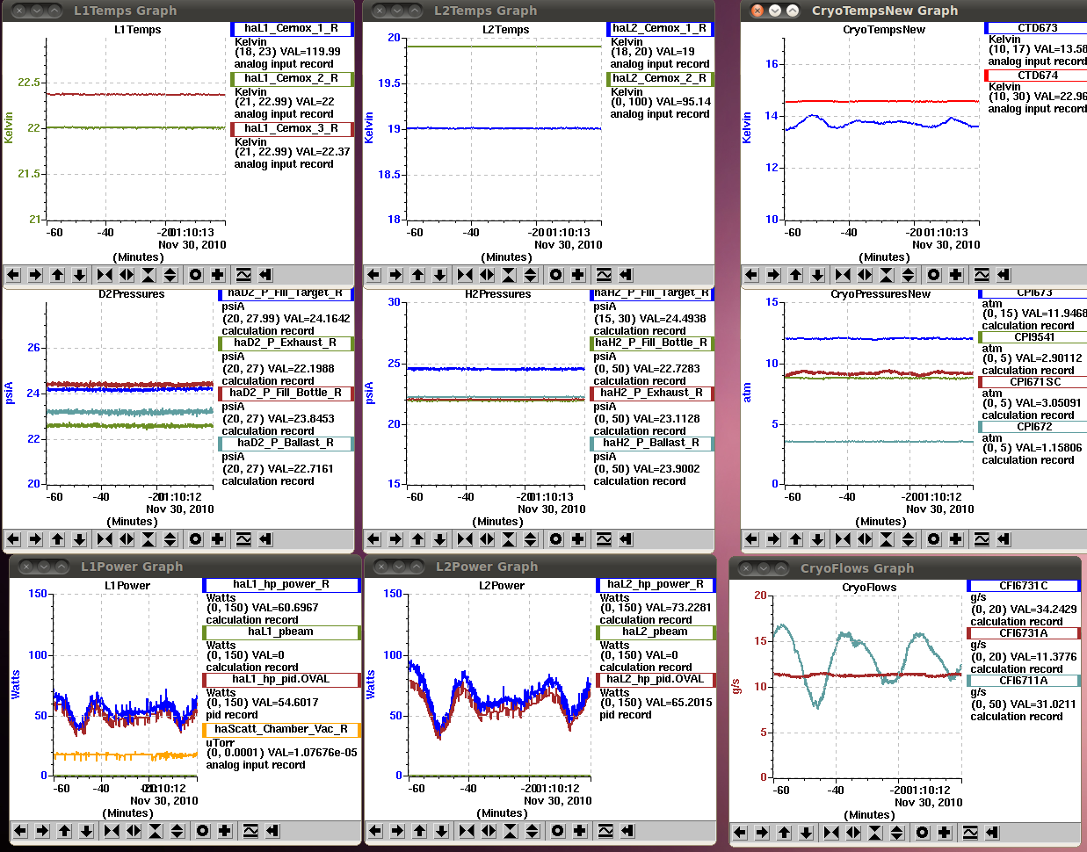Click the CryoFlows Graph window title bar
This screenshot has width=1087, height=852.
pyautogui.click(x=905, y=568)
